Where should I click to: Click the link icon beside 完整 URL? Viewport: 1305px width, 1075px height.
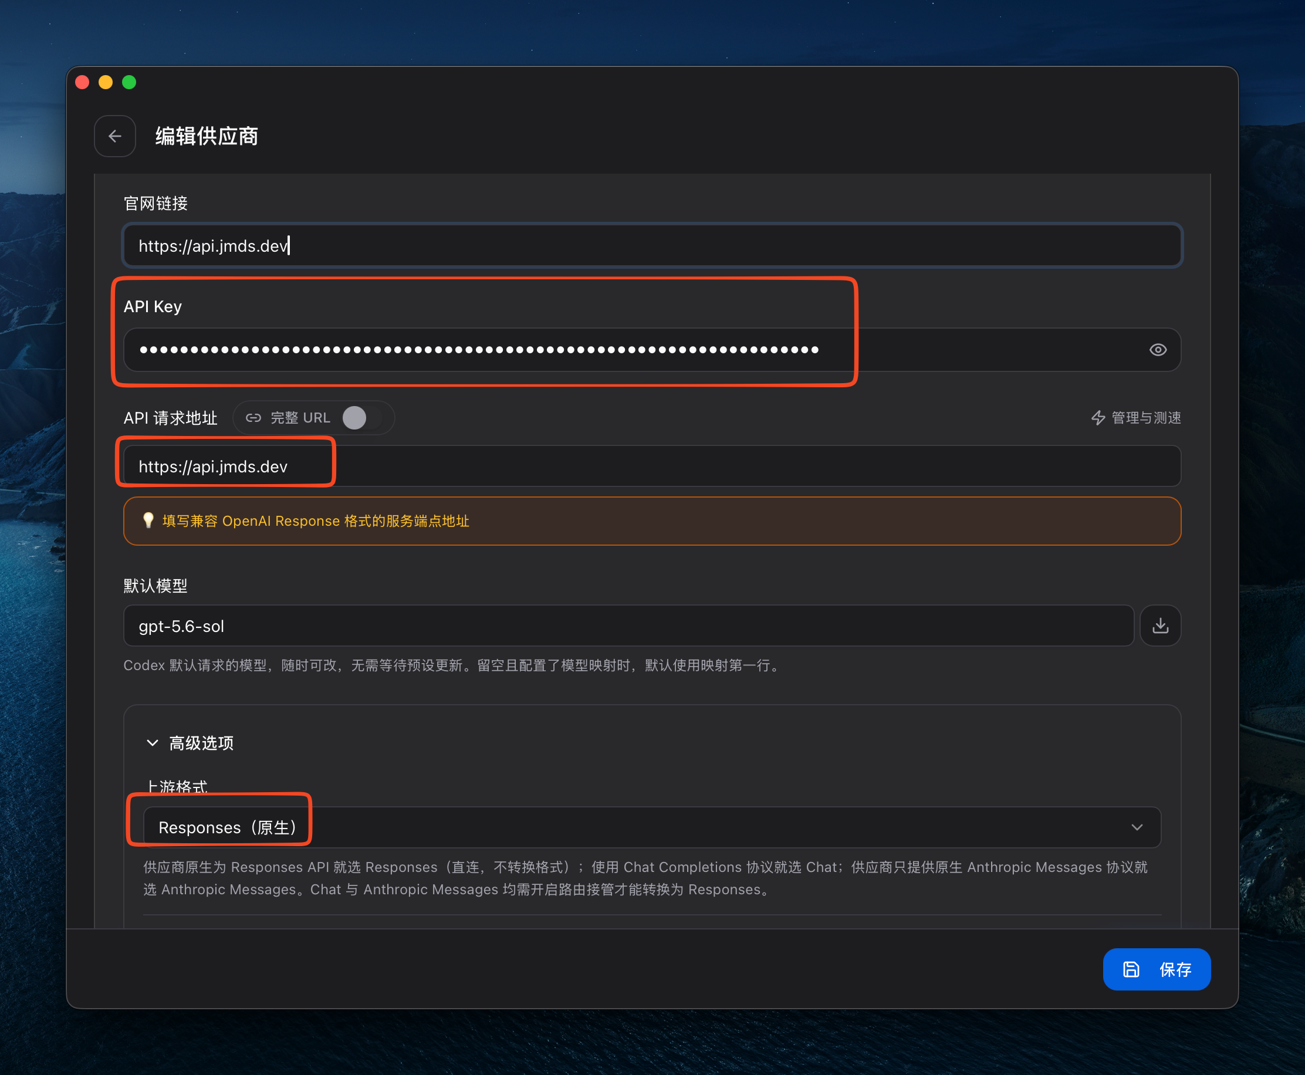coord(253,418)
